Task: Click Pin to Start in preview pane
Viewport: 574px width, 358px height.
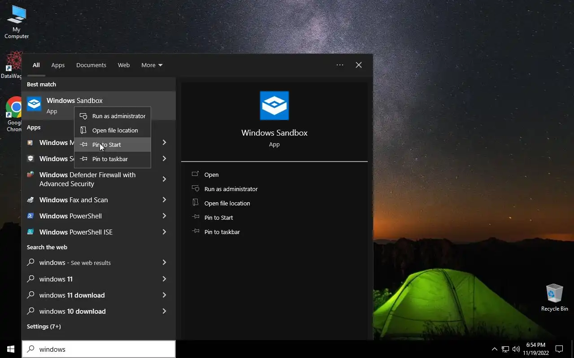Action: [x=218, y=217]
